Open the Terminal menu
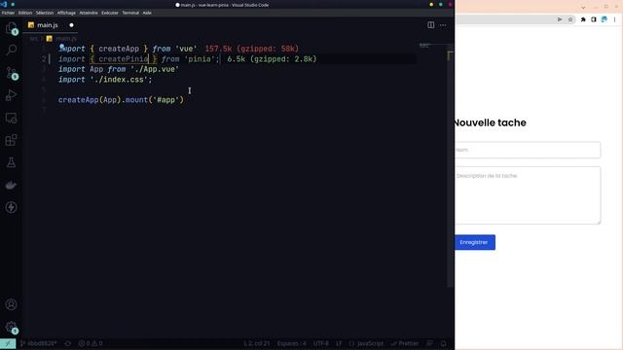Image resolution: width=623 pixels, height=350 pixels. pyautogui.click(x=130, y=13)
